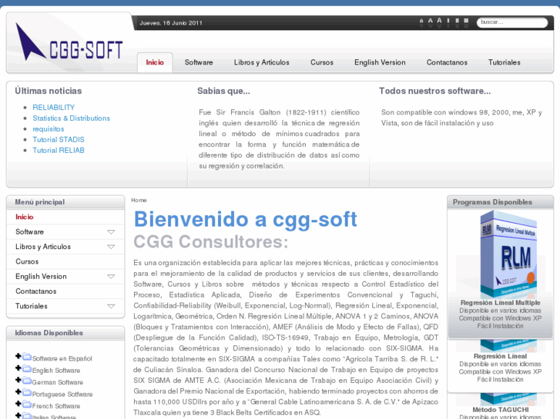This screenshot has height=419, width=560.
Task: Click folder icon for Software en Español
Action: [27, 357]
